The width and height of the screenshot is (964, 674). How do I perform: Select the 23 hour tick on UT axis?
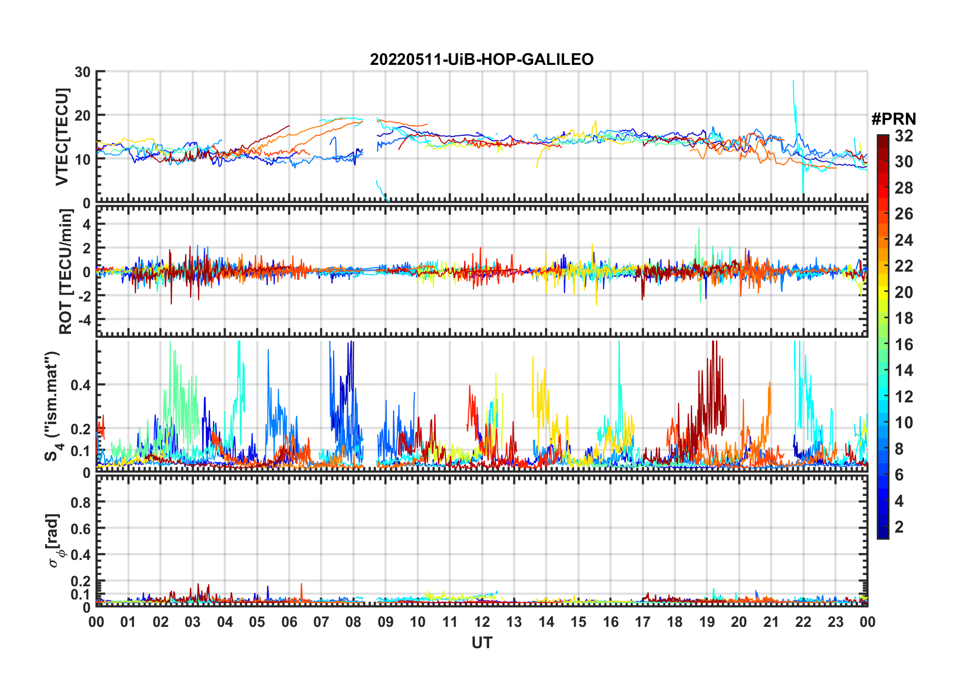pos(835,622)
